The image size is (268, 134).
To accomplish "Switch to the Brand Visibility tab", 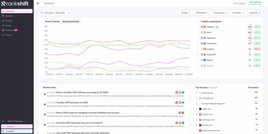I will (x=52, y=21).
